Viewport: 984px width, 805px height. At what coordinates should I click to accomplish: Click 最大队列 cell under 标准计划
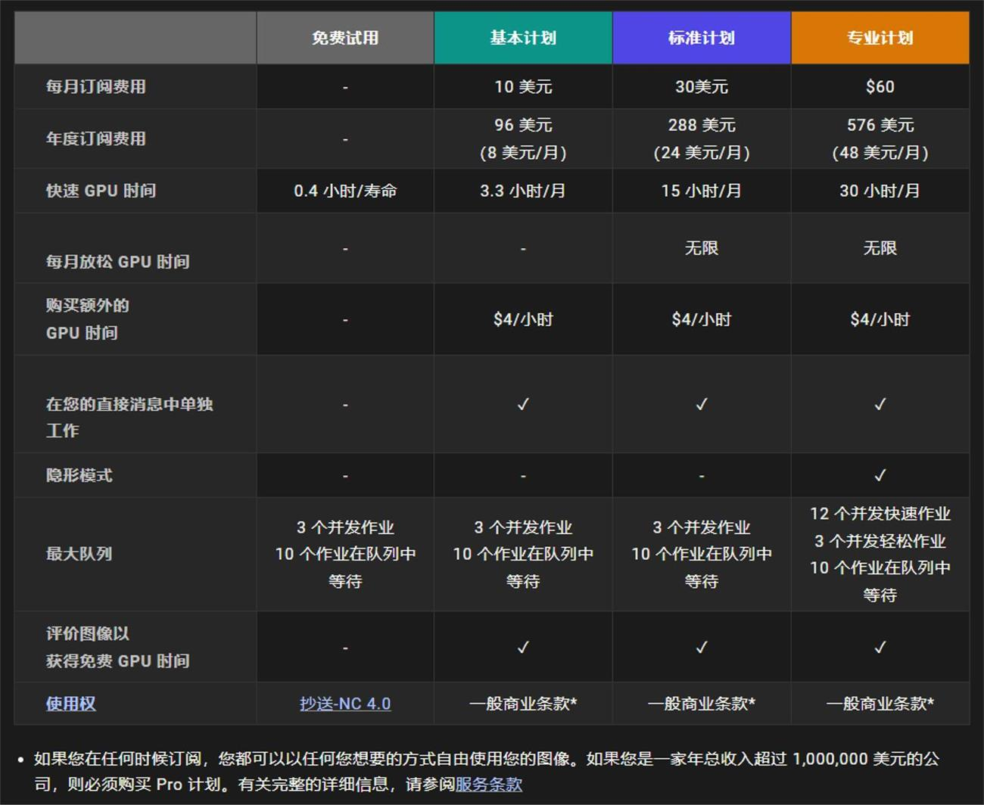click(702, 554)
